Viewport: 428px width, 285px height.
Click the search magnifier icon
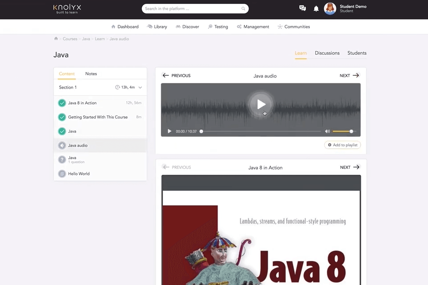click(x=243, y=9)
